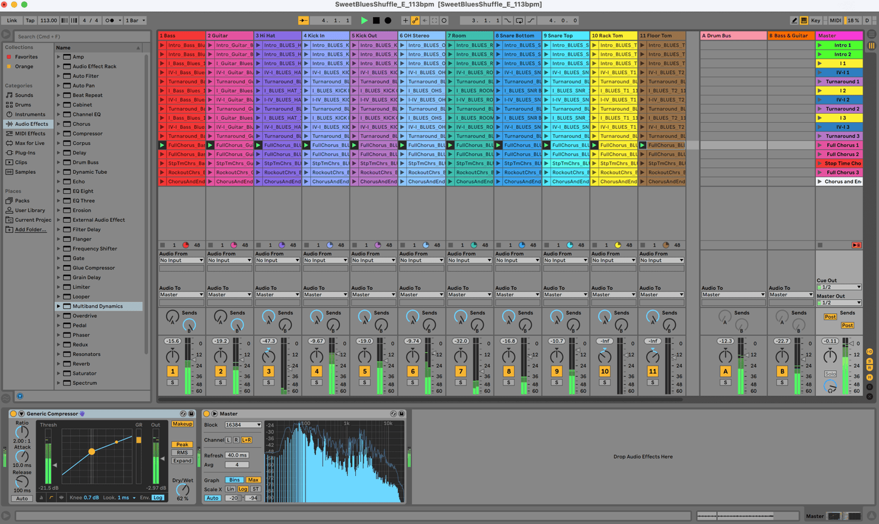Screen dimensions: 879x524
Task: Save preset icon on Generic Compressor device
Action: (191, 414)
